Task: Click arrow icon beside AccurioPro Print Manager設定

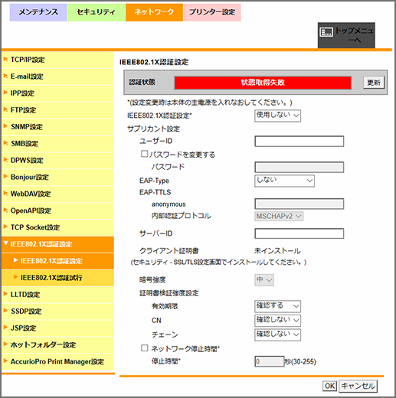Action: (x=5, y=361)
